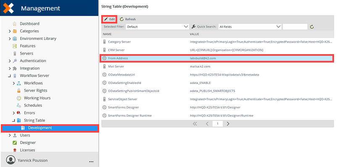Select the Mail Server row
The image size is (337, 167).
(x=218, y=67)
